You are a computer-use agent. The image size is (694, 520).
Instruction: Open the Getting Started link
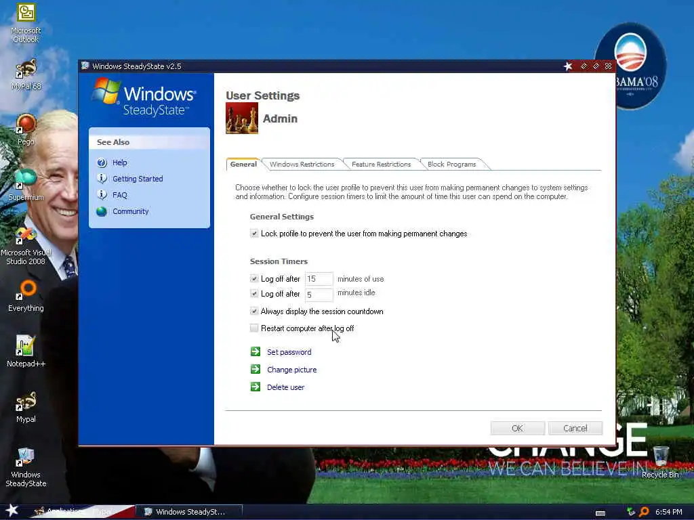coord(138,179)
